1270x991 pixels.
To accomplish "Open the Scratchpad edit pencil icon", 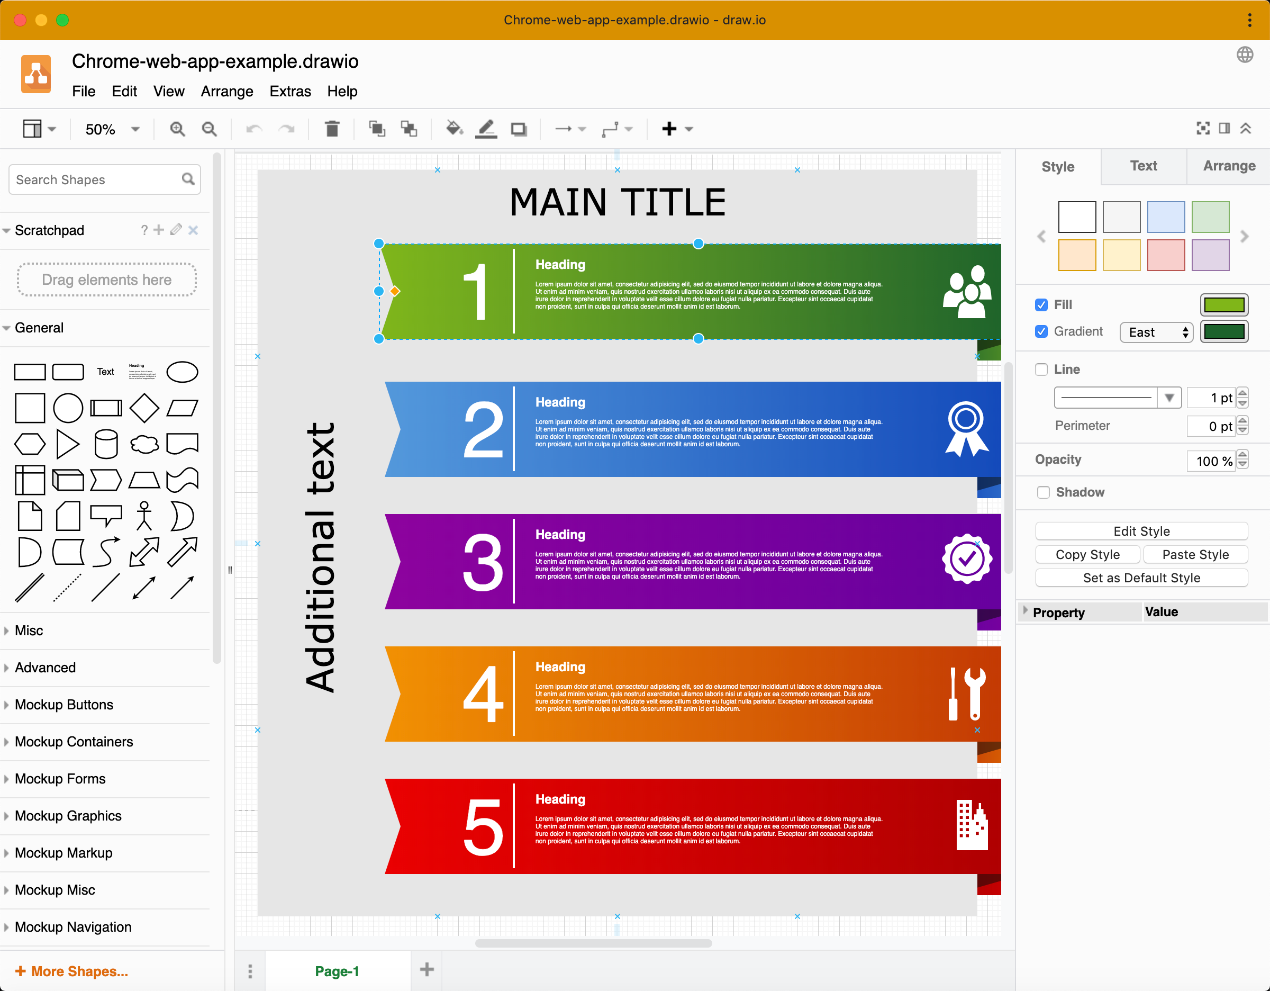I will click(176, 230).
